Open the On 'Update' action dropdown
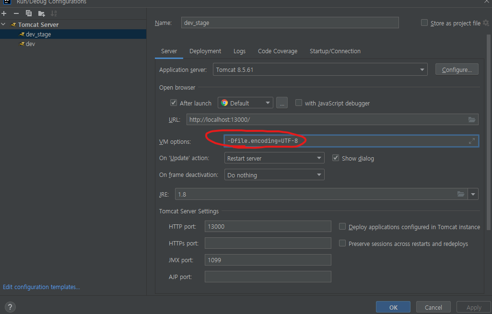 274,158
